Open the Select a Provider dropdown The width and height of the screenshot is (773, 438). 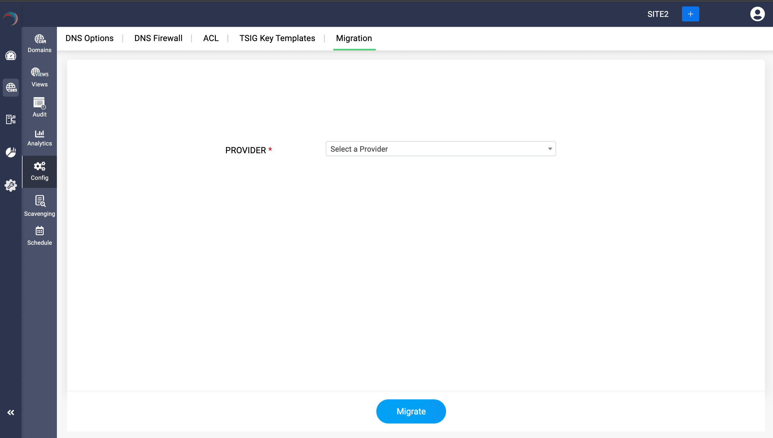440,149
